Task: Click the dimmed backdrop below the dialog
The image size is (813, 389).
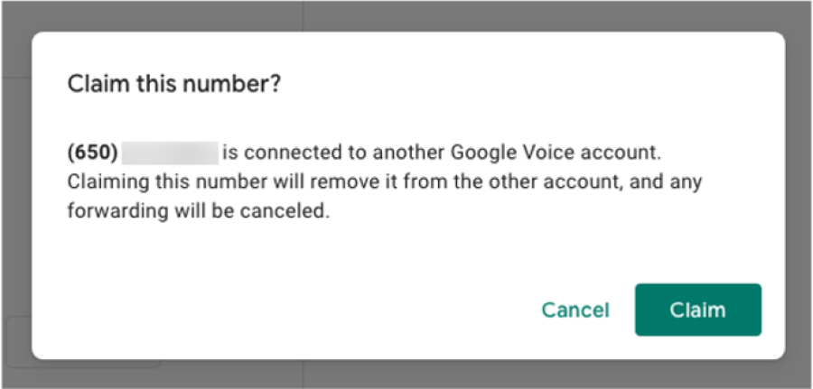Action: click(406, 375)
